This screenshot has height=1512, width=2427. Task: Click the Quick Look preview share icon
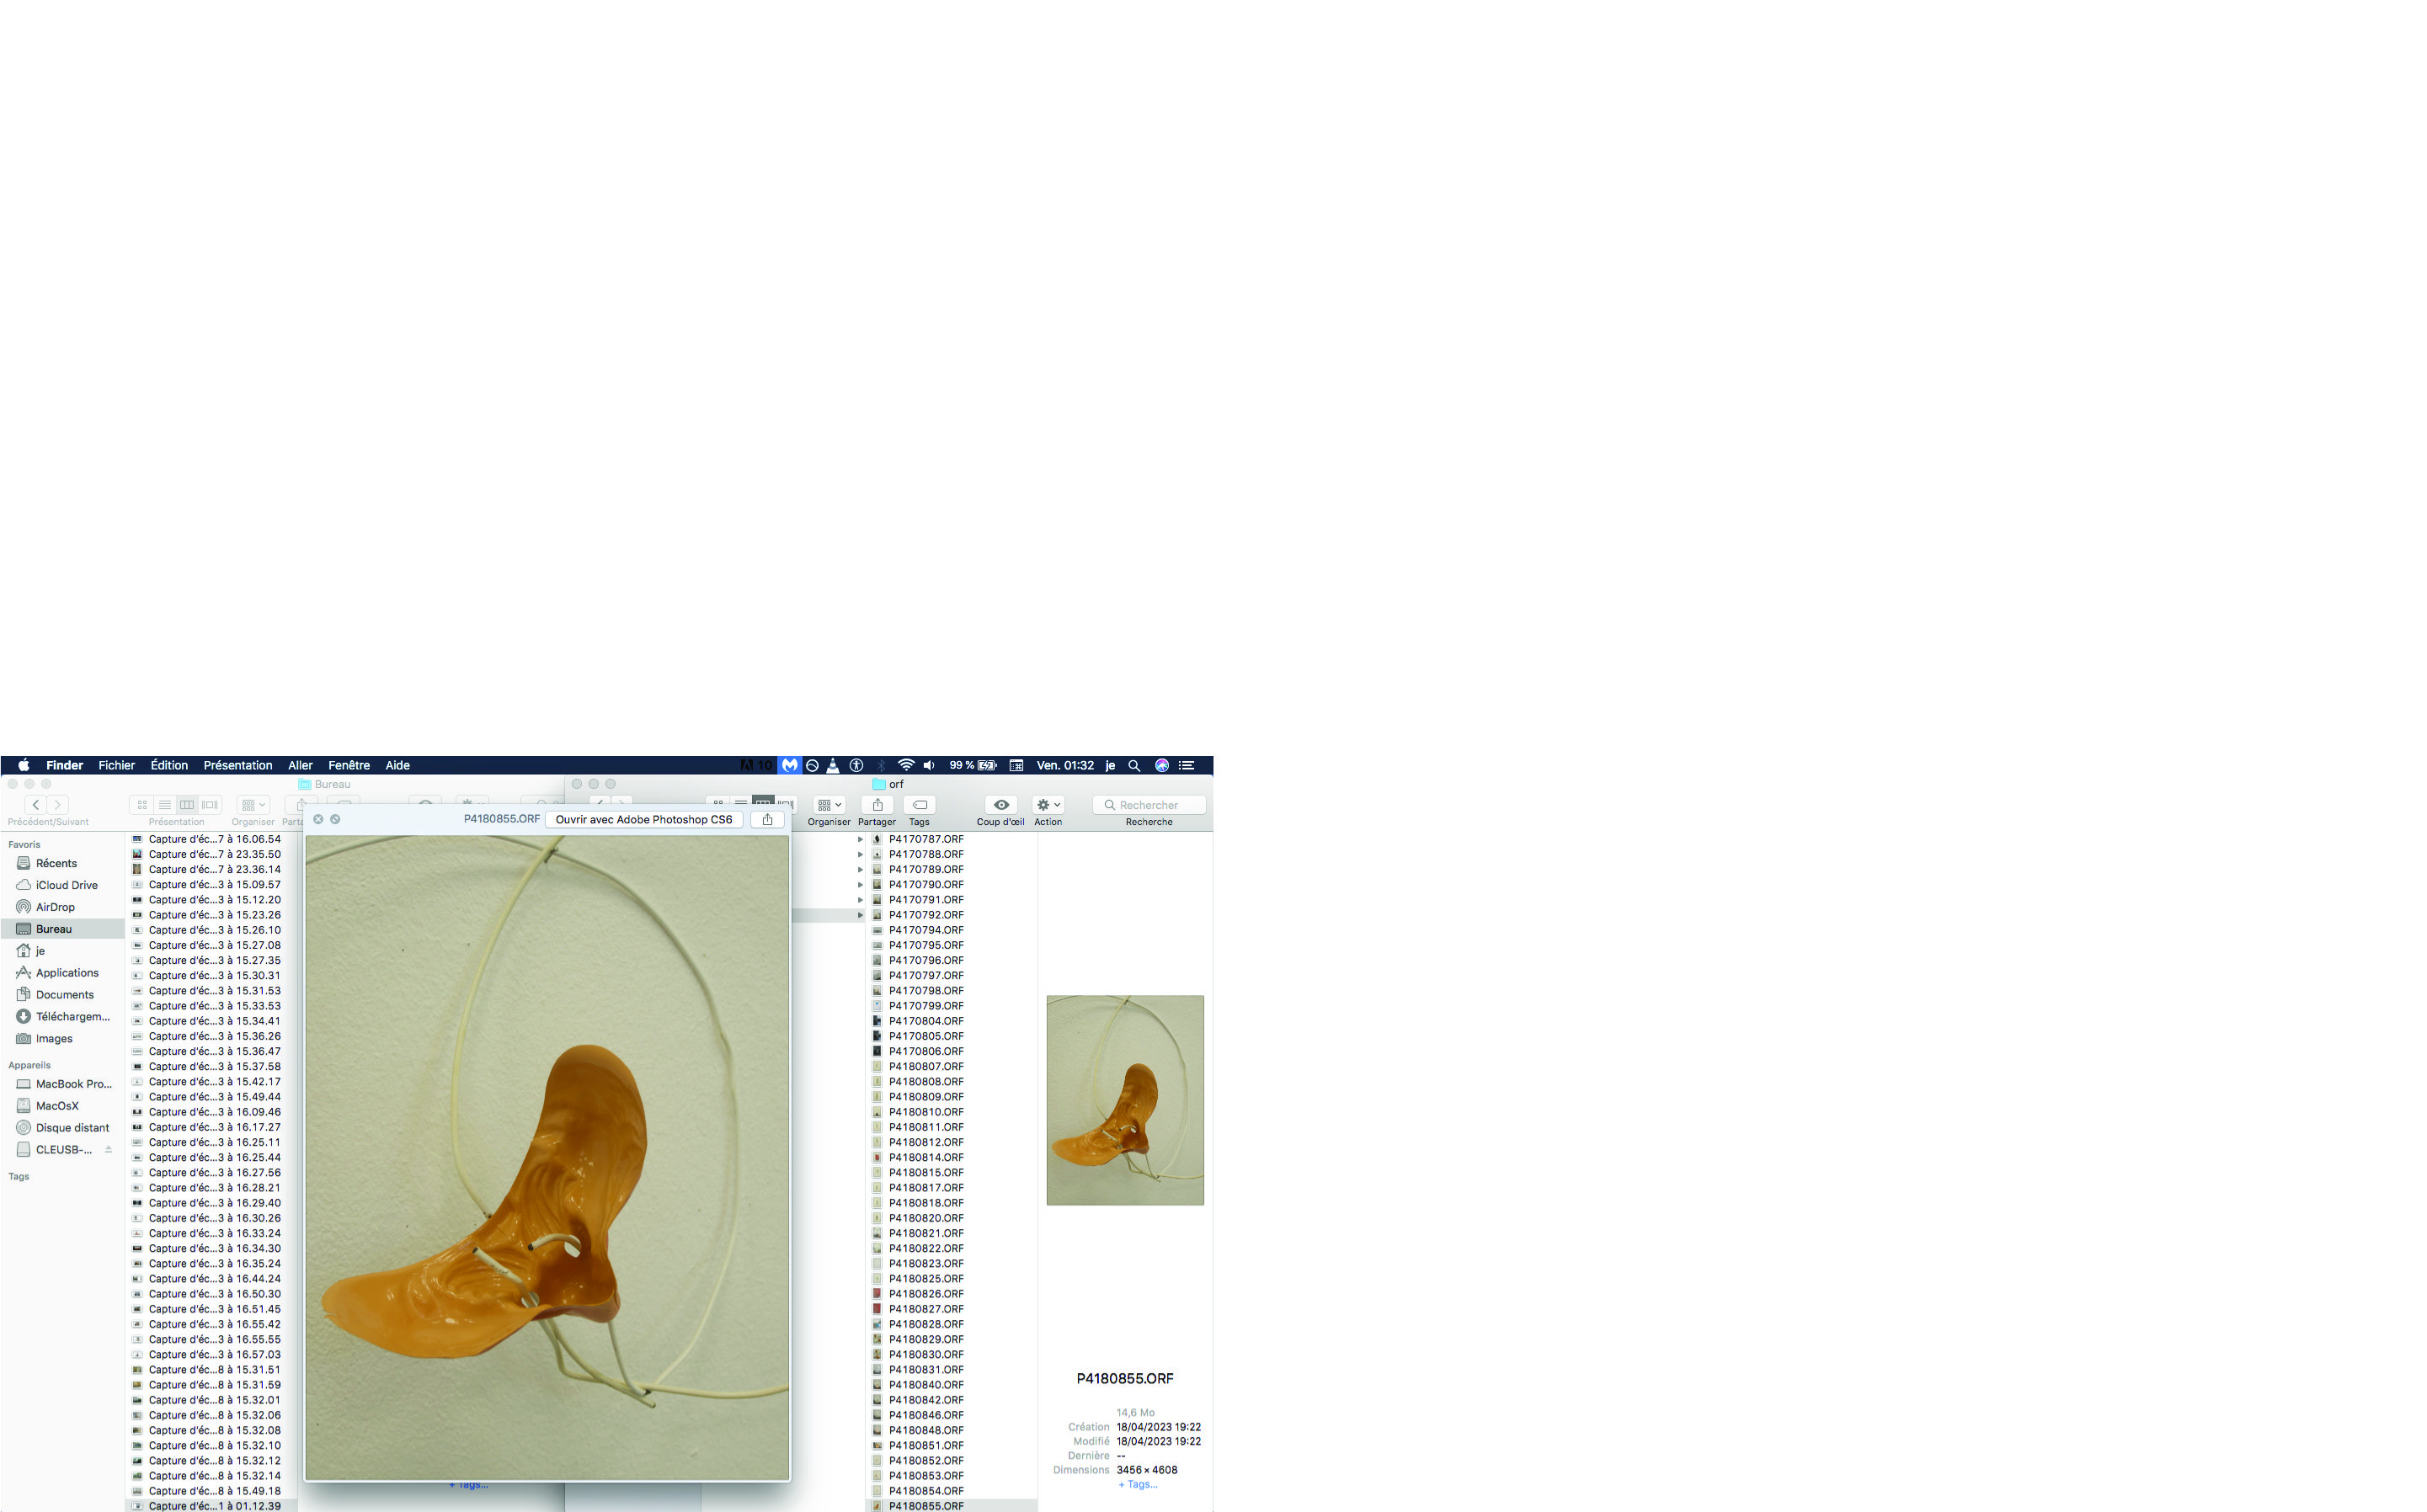click(x=767, y=819)
